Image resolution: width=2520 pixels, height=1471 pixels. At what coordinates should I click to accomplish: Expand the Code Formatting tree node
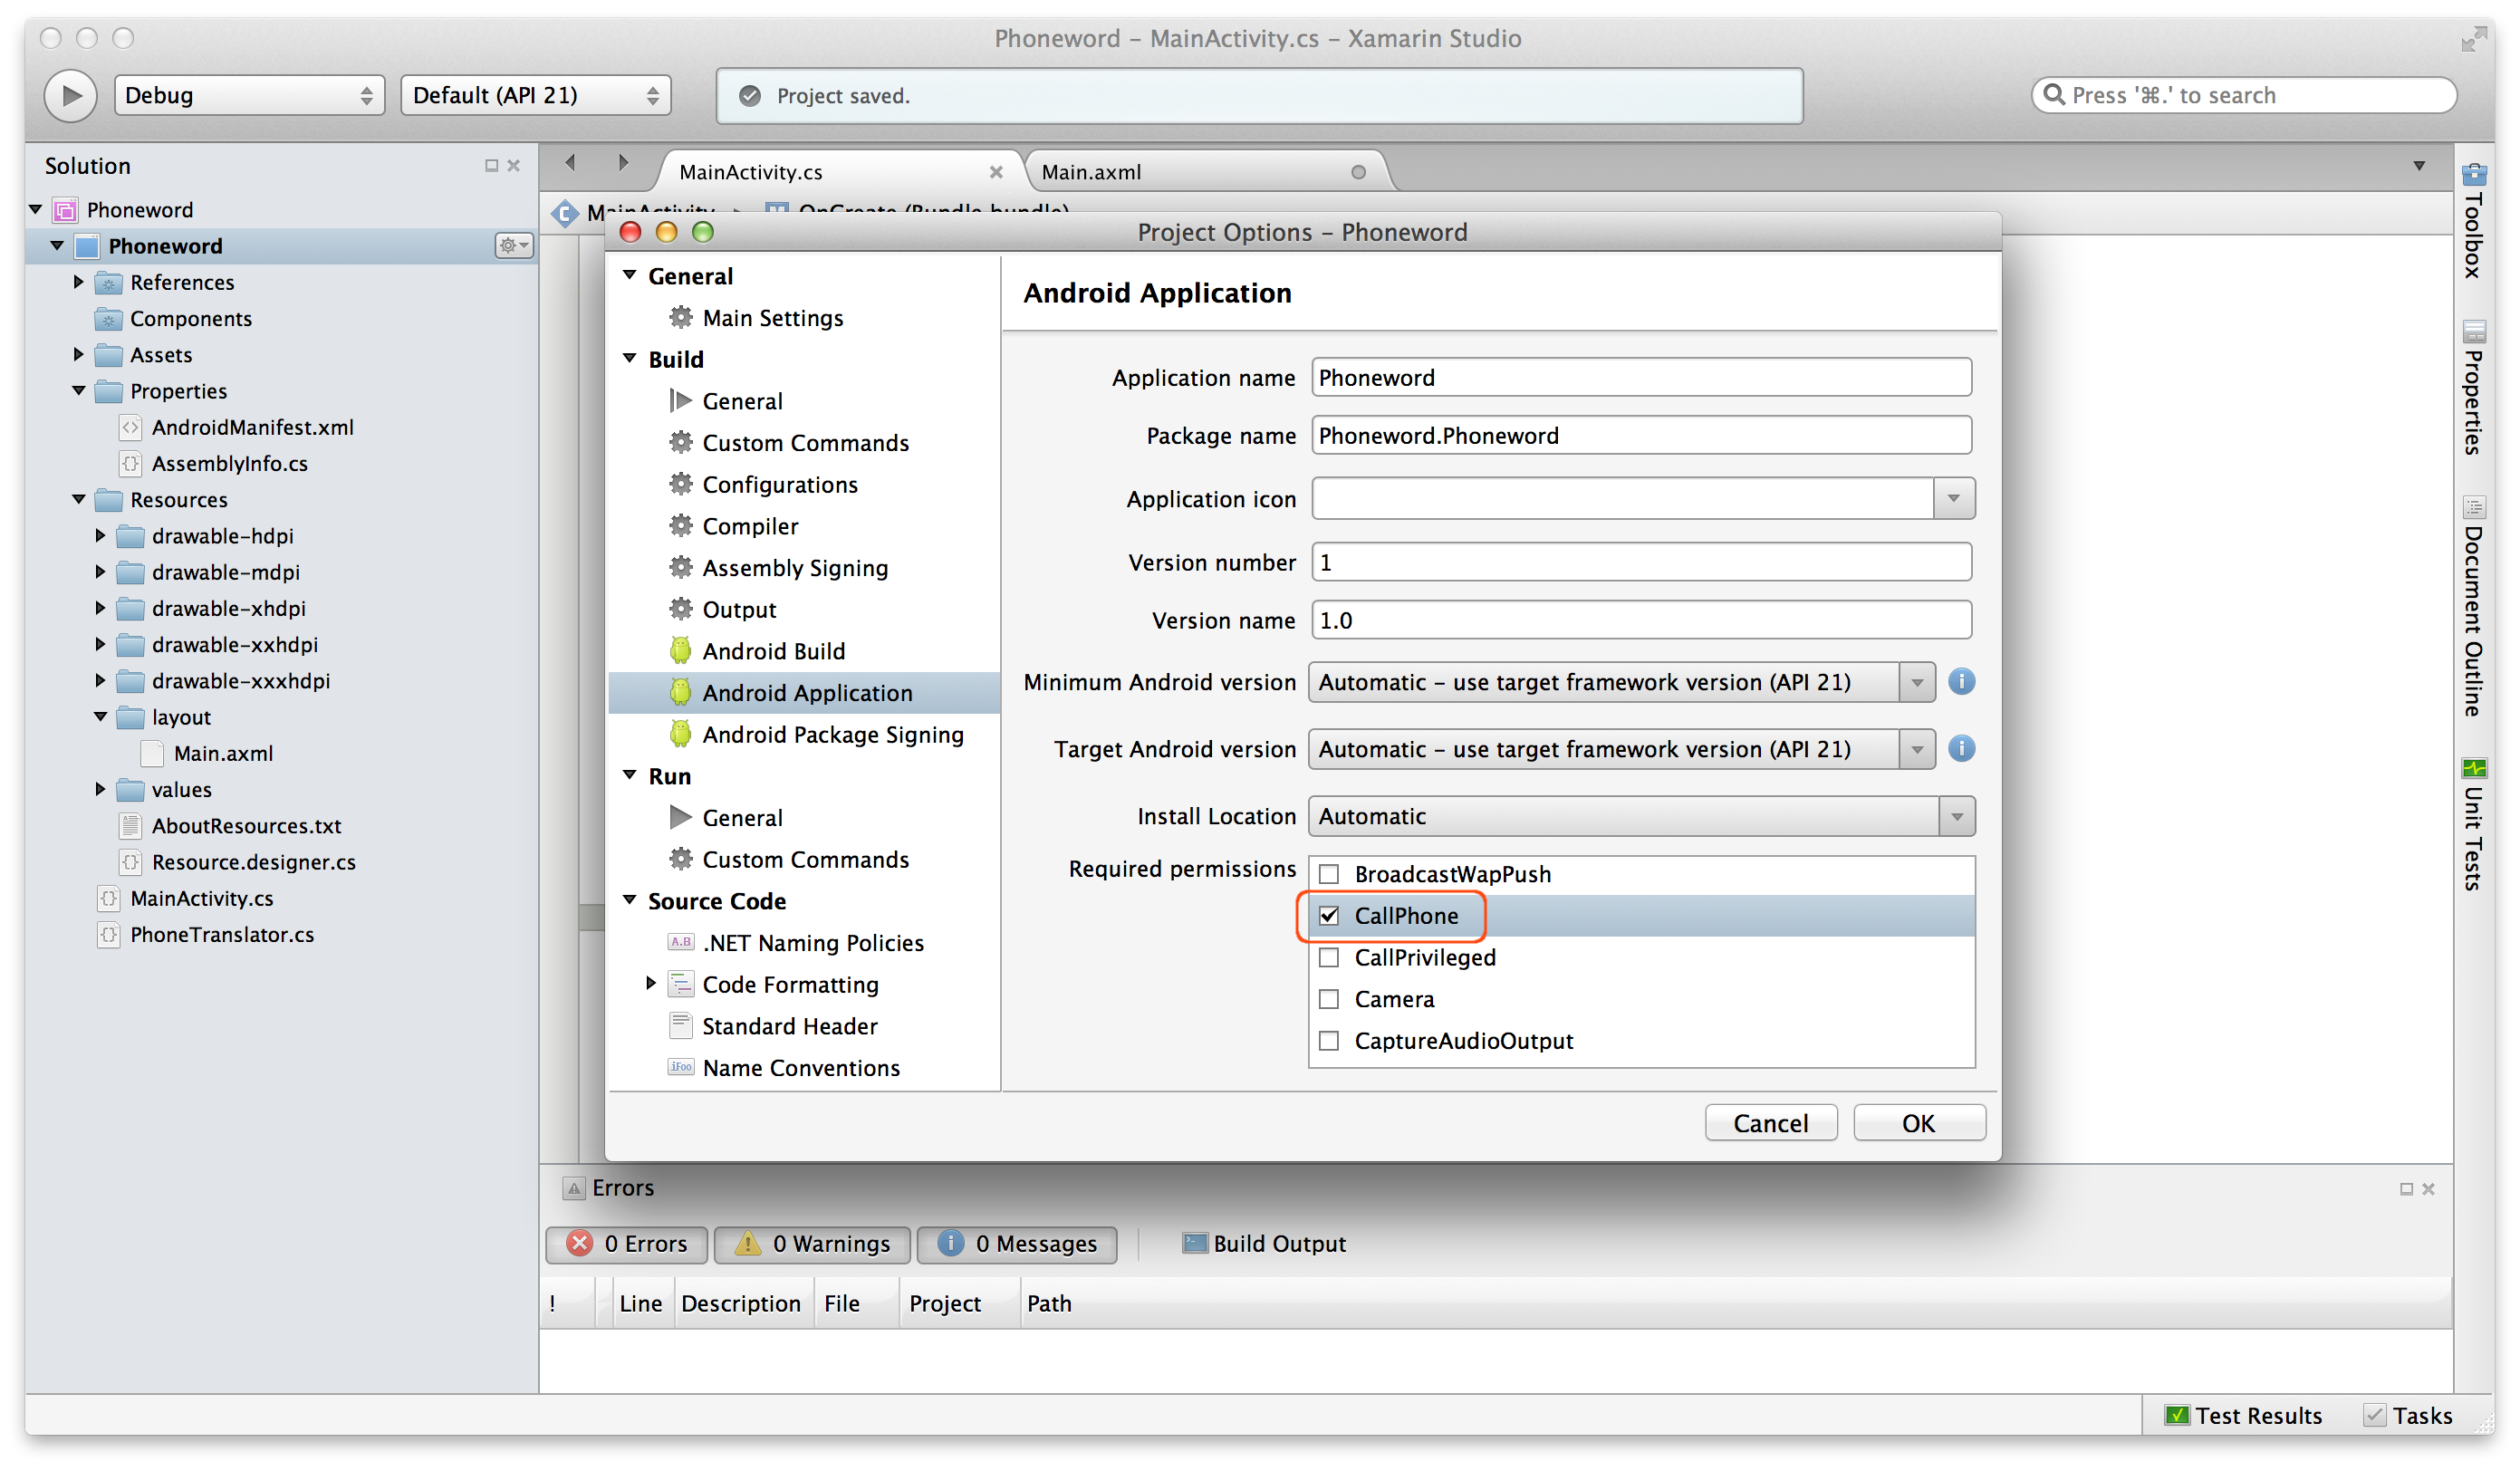coord(651,984)
